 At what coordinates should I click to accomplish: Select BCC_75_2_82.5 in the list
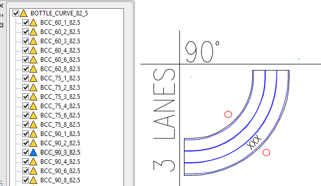pos(60,88)
